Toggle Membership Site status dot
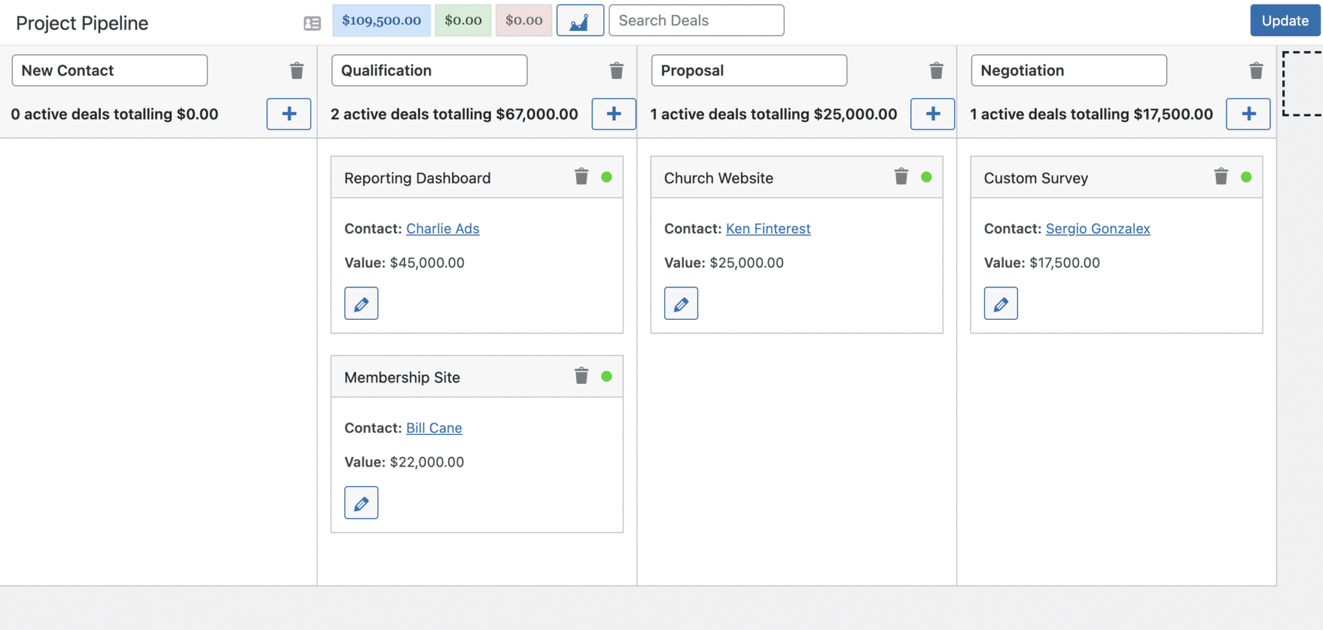1323x630 pixels. pos(607,377)
